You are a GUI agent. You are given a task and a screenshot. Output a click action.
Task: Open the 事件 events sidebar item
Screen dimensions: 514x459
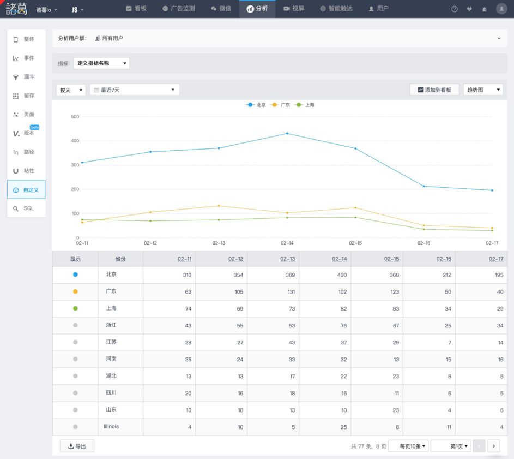tap(26, 58)
